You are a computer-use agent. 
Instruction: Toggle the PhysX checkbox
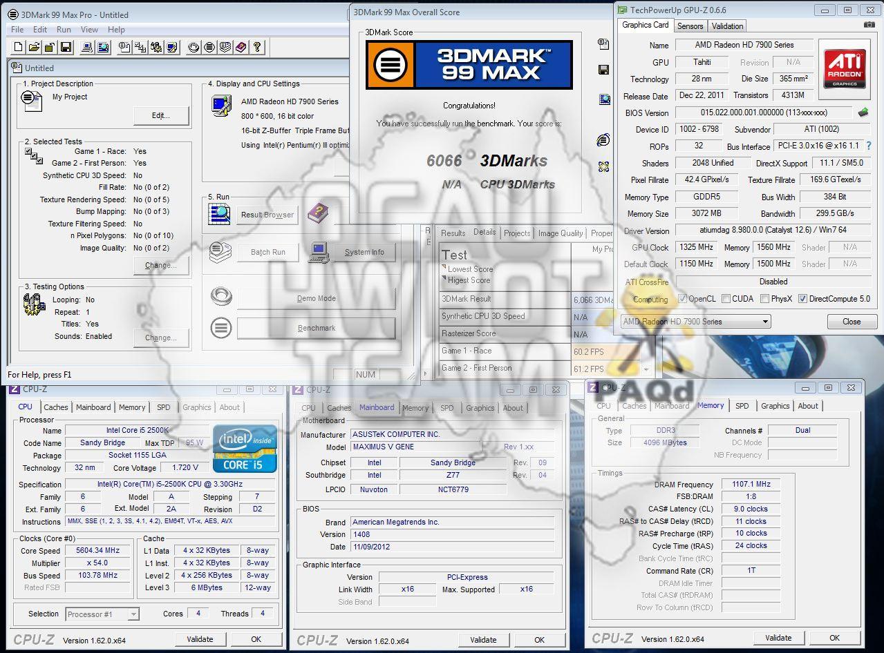pos(764,299)
